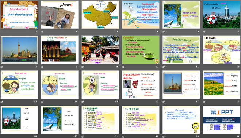The image size is (241, 138).
Task: Click the animation star icon under slide 21
Action: point(83,137)
